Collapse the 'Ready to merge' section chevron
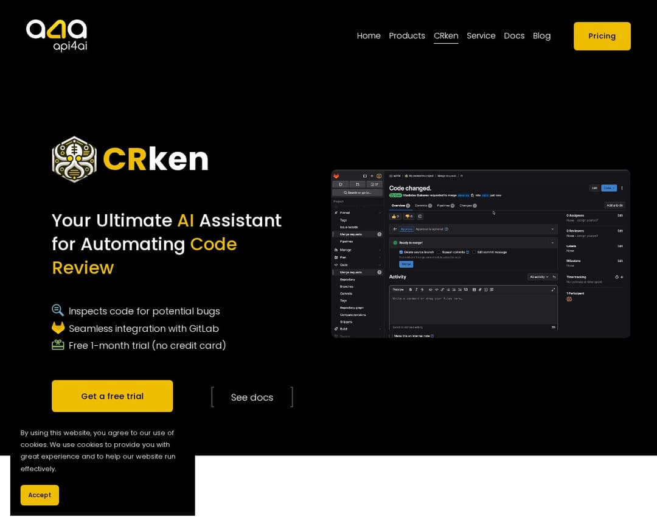Image resolution: width=657 pixels, height=526 pixels. [552, 242]
